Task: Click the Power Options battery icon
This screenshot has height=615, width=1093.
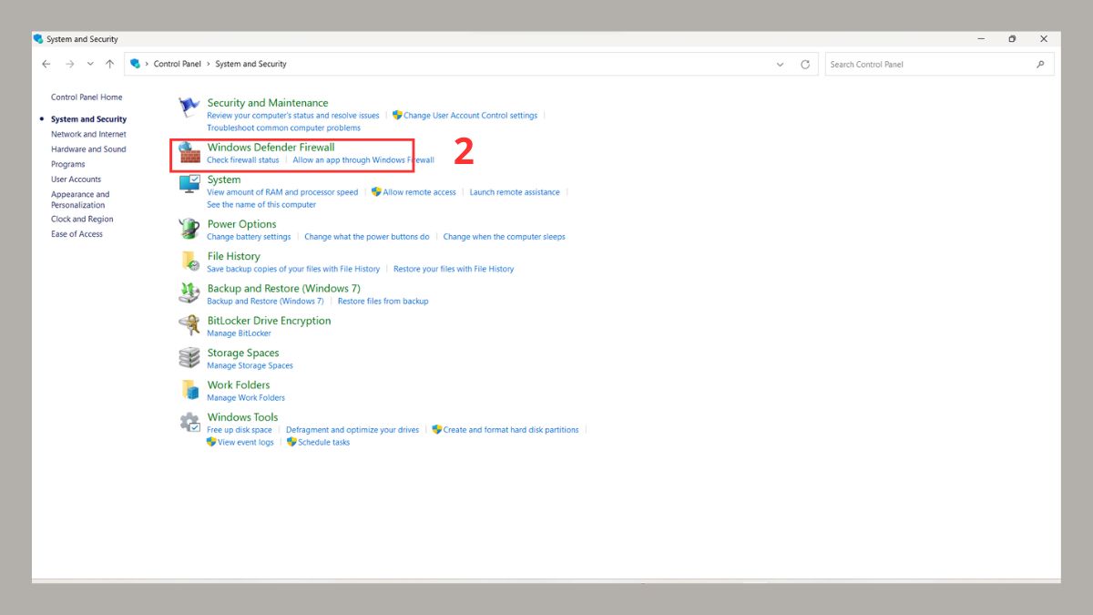Action: [189, 229]
